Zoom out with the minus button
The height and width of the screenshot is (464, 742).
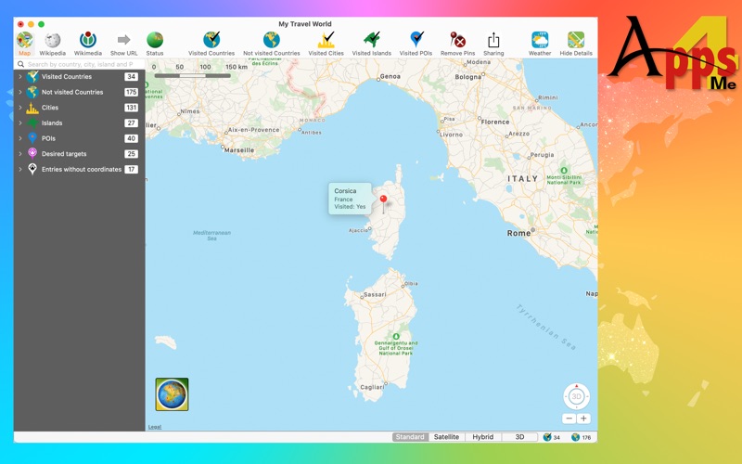tap(569, 419)
